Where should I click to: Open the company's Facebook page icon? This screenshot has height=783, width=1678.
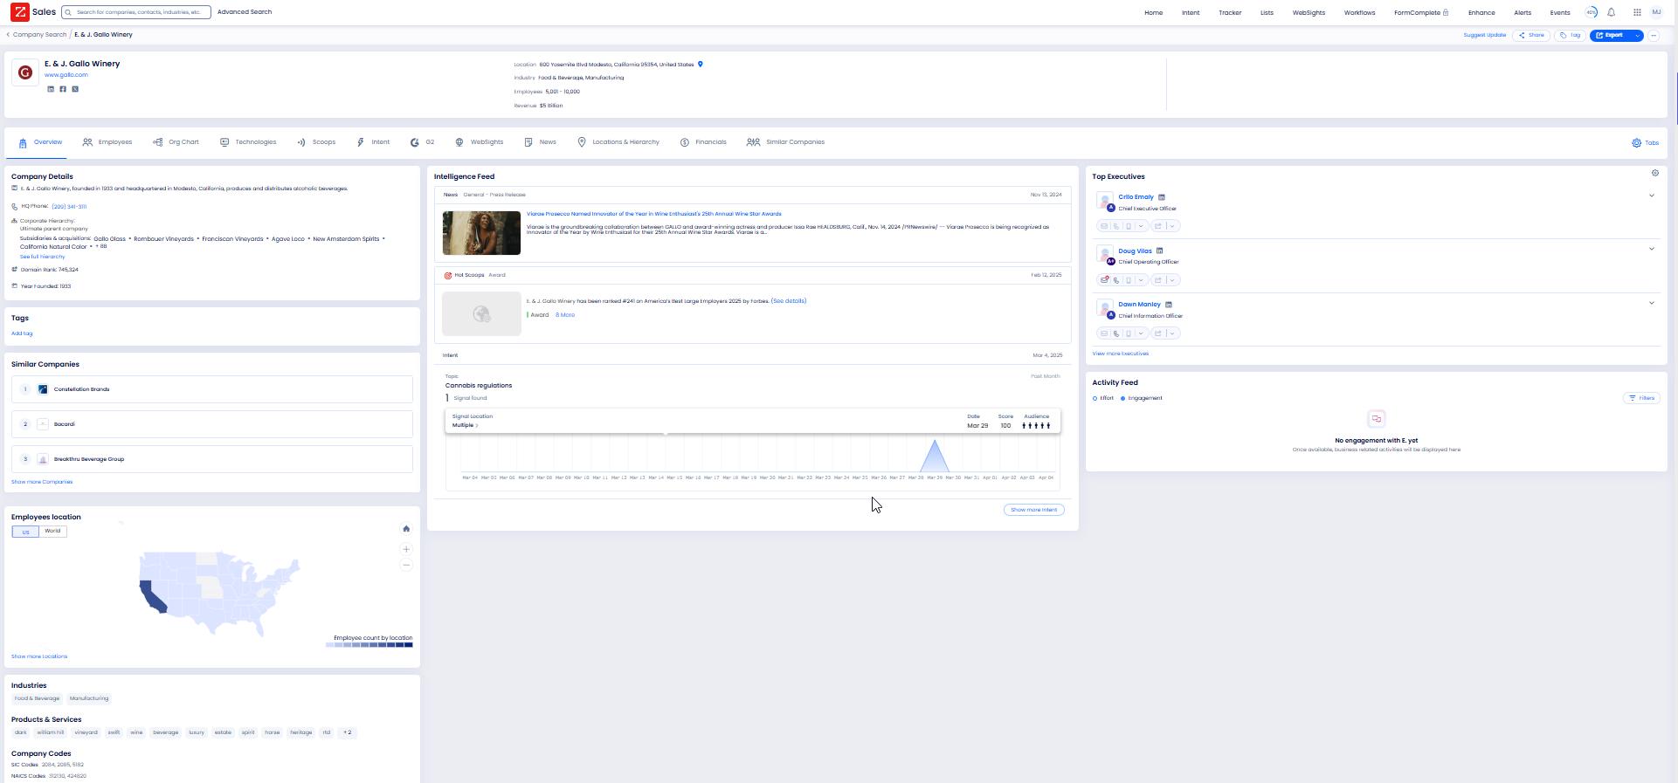[x=63, y=89]
